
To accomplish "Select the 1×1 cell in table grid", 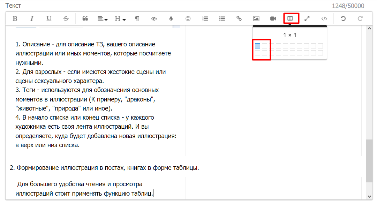I will tap(257, 46).
